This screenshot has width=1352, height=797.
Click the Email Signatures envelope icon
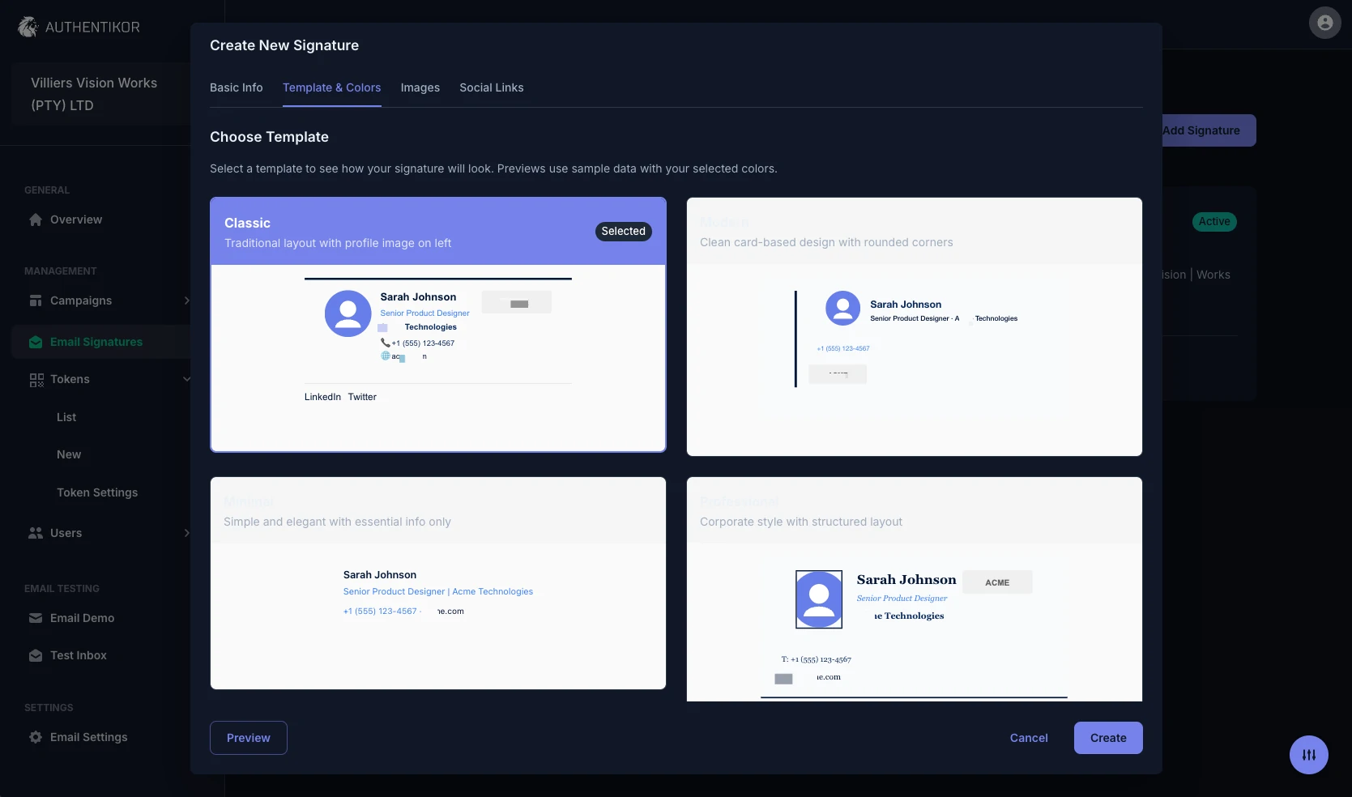tap(36, 342)
